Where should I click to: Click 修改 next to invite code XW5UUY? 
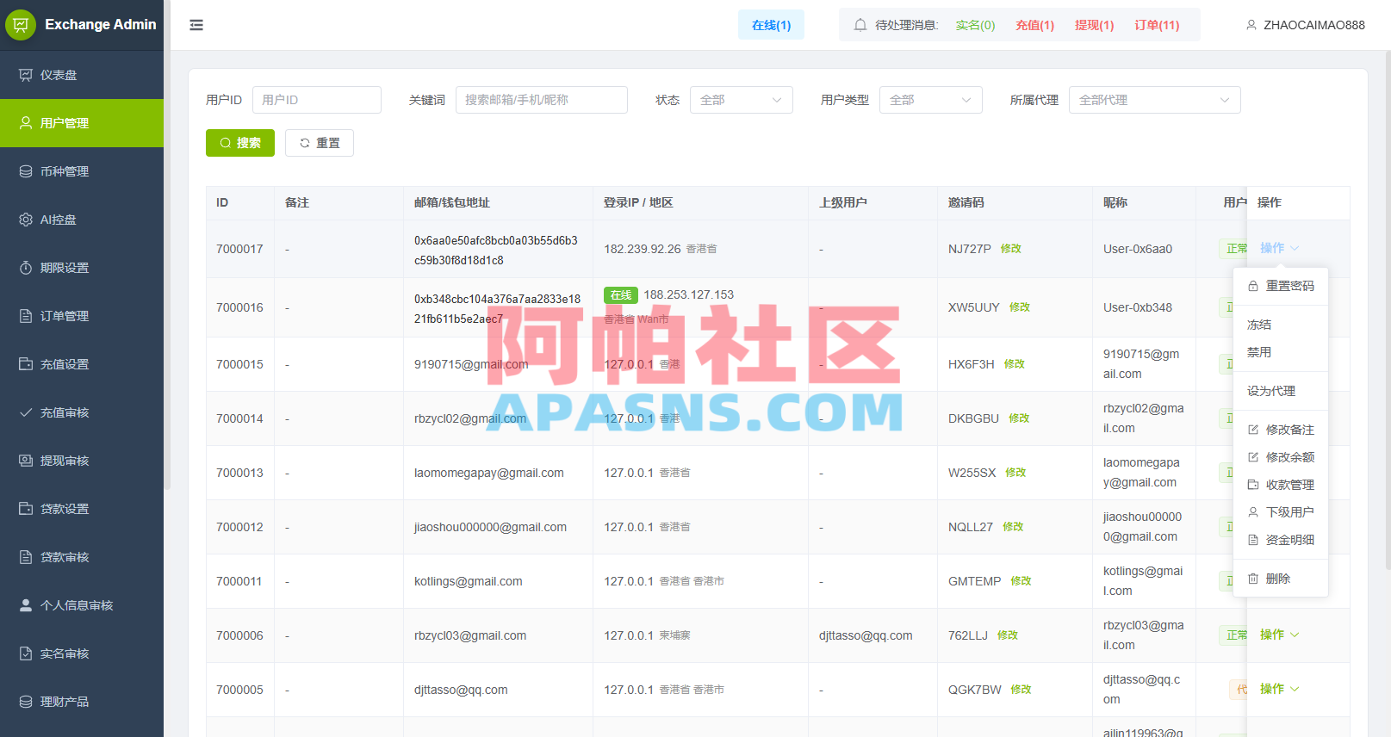click(x=1020, y=307)
